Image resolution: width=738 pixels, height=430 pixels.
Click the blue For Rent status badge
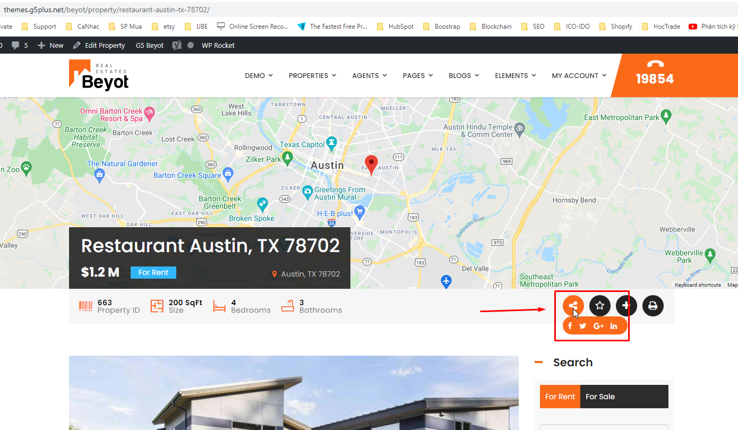click(x=153, y=272)
